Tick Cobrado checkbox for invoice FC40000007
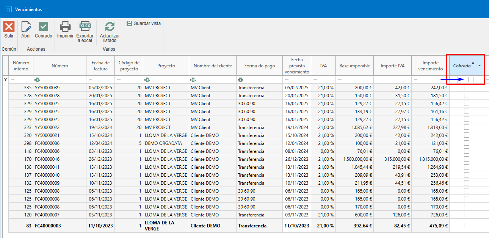 tap(467, 215)
